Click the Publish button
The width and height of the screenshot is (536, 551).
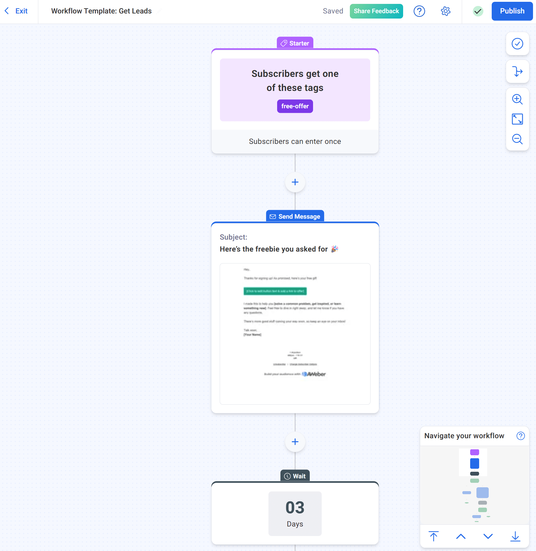(512, 11)
